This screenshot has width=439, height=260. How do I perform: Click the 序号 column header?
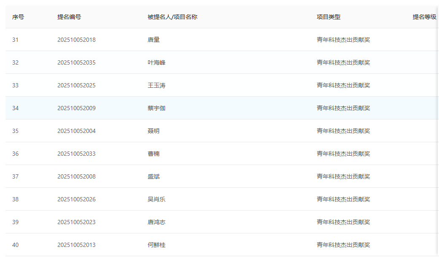[18, 17]
